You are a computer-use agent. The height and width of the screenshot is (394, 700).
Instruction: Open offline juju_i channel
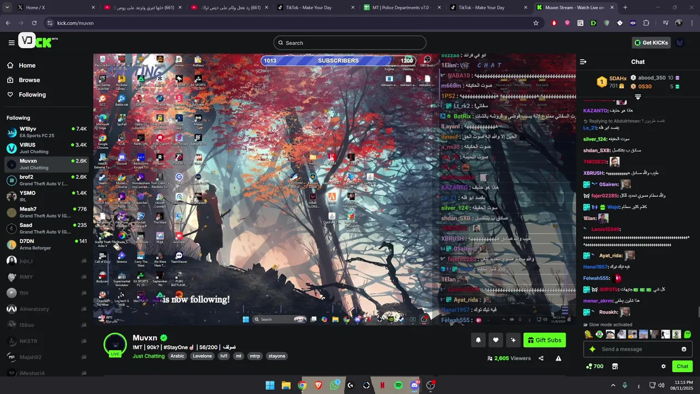click(x=46, y=261)
